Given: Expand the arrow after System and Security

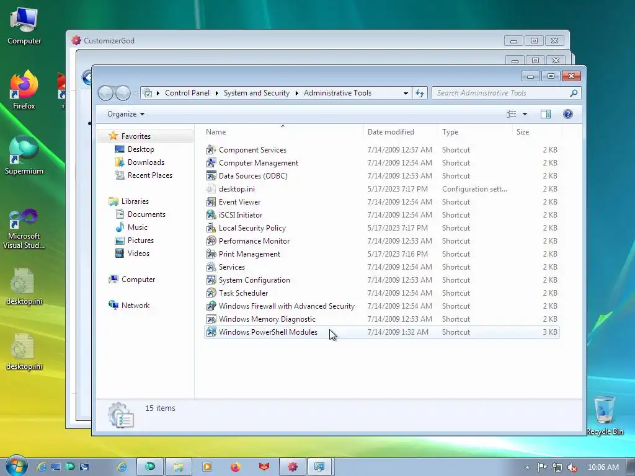Looking at the screenshot, I should [x=296, y=93].
